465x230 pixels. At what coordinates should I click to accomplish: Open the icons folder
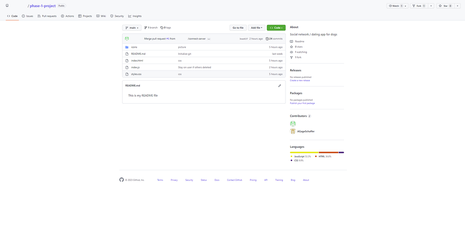(x=134, y=47)
